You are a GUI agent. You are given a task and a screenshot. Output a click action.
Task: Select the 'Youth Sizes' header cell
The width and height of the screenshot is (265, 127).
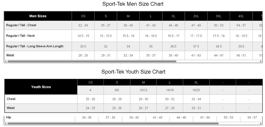click(41, 87)
